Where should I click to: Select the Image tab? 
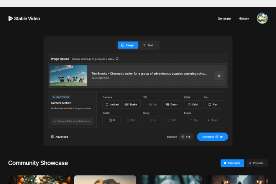127,45
